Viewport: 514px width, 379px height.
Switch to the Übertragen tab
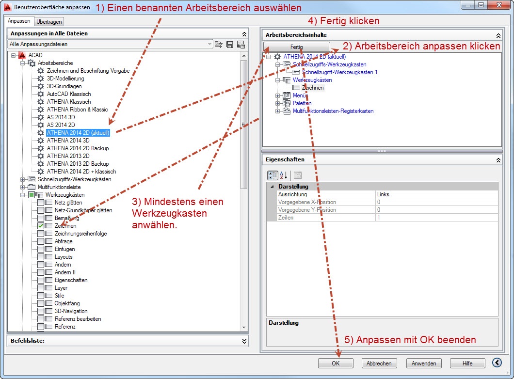tap(49, 21)
